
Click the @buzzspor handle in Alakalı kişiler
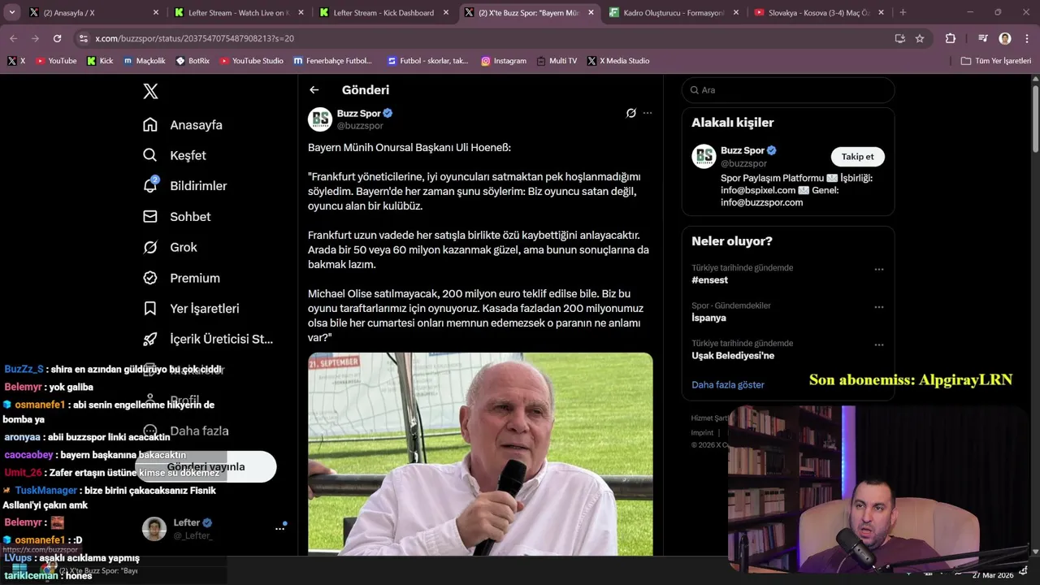(743, 163)
